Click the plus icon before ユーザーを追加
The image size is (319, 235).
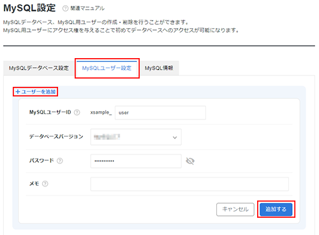[x=18, y=92]
